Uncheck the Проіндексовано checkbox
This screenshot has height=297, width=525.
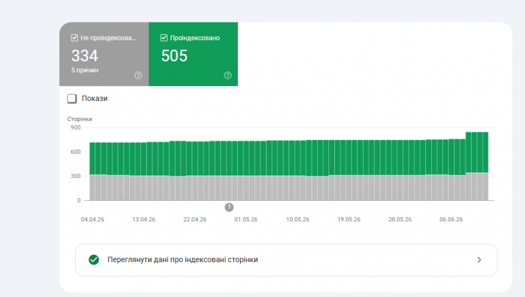164,38
